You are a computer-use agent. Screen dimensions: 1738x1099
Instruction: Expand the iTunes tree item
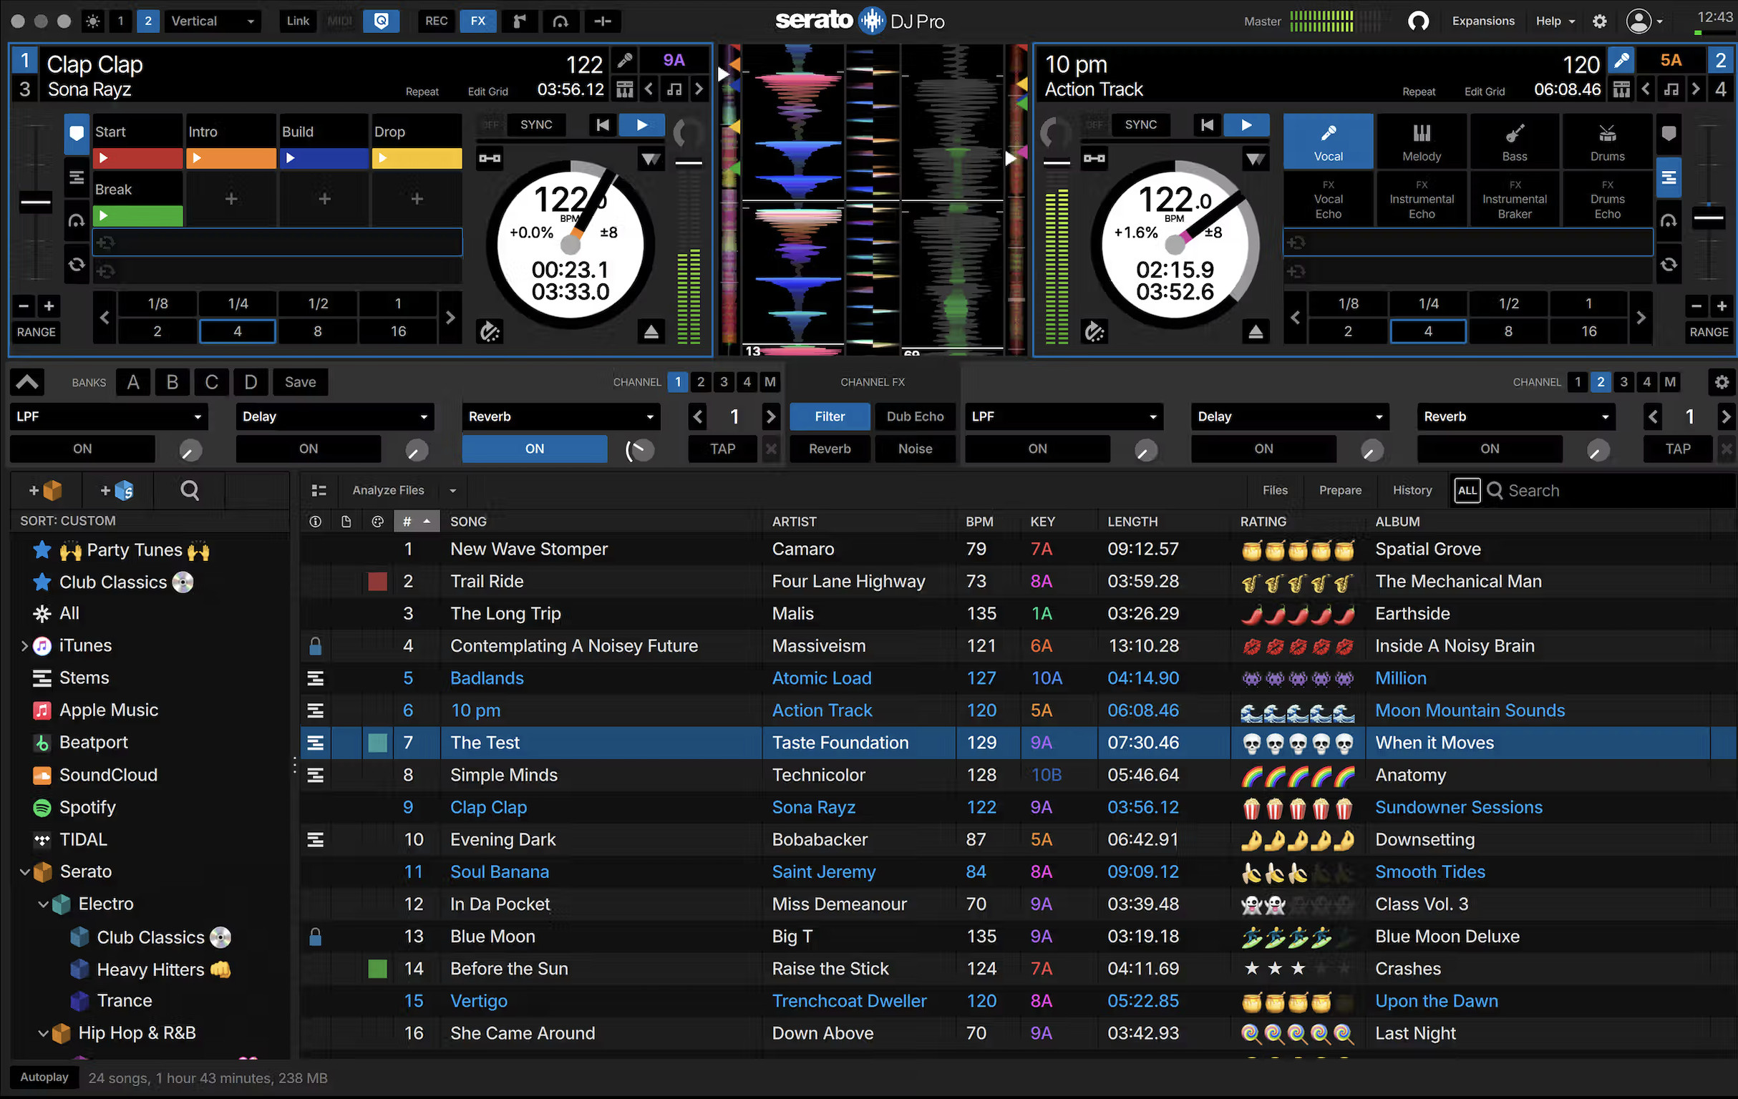click(24, 646)
